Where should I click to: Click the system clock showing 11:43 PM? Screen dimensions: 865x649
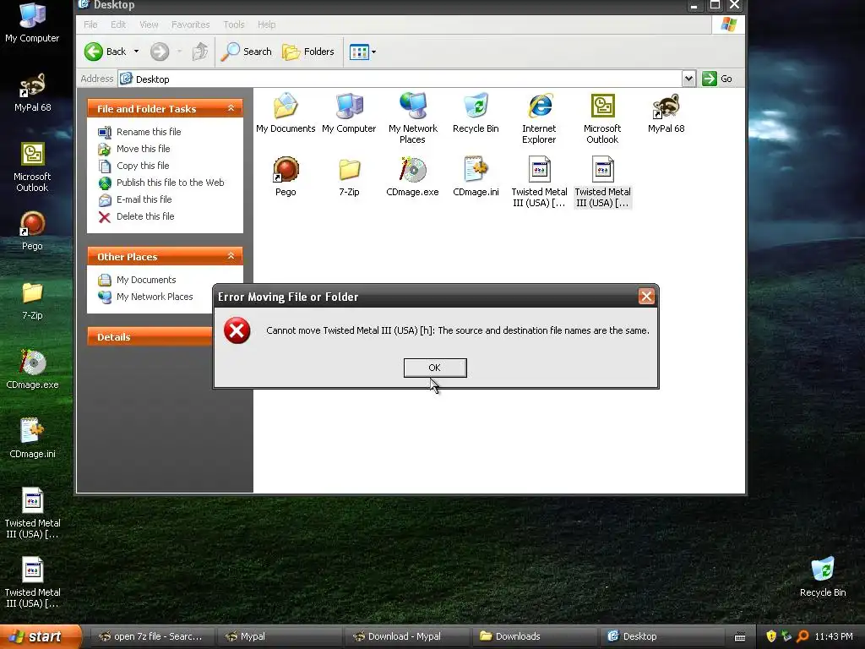(x=834, y=636)
